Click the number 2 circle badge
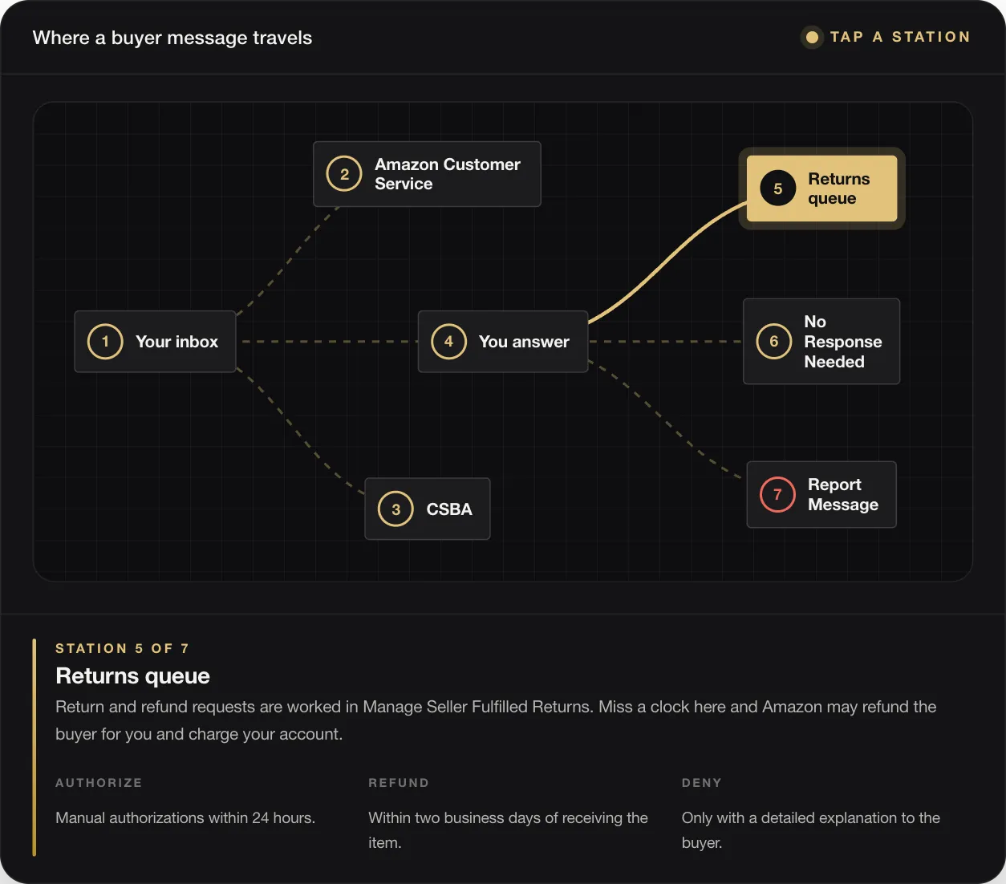 tap(344, 174)
